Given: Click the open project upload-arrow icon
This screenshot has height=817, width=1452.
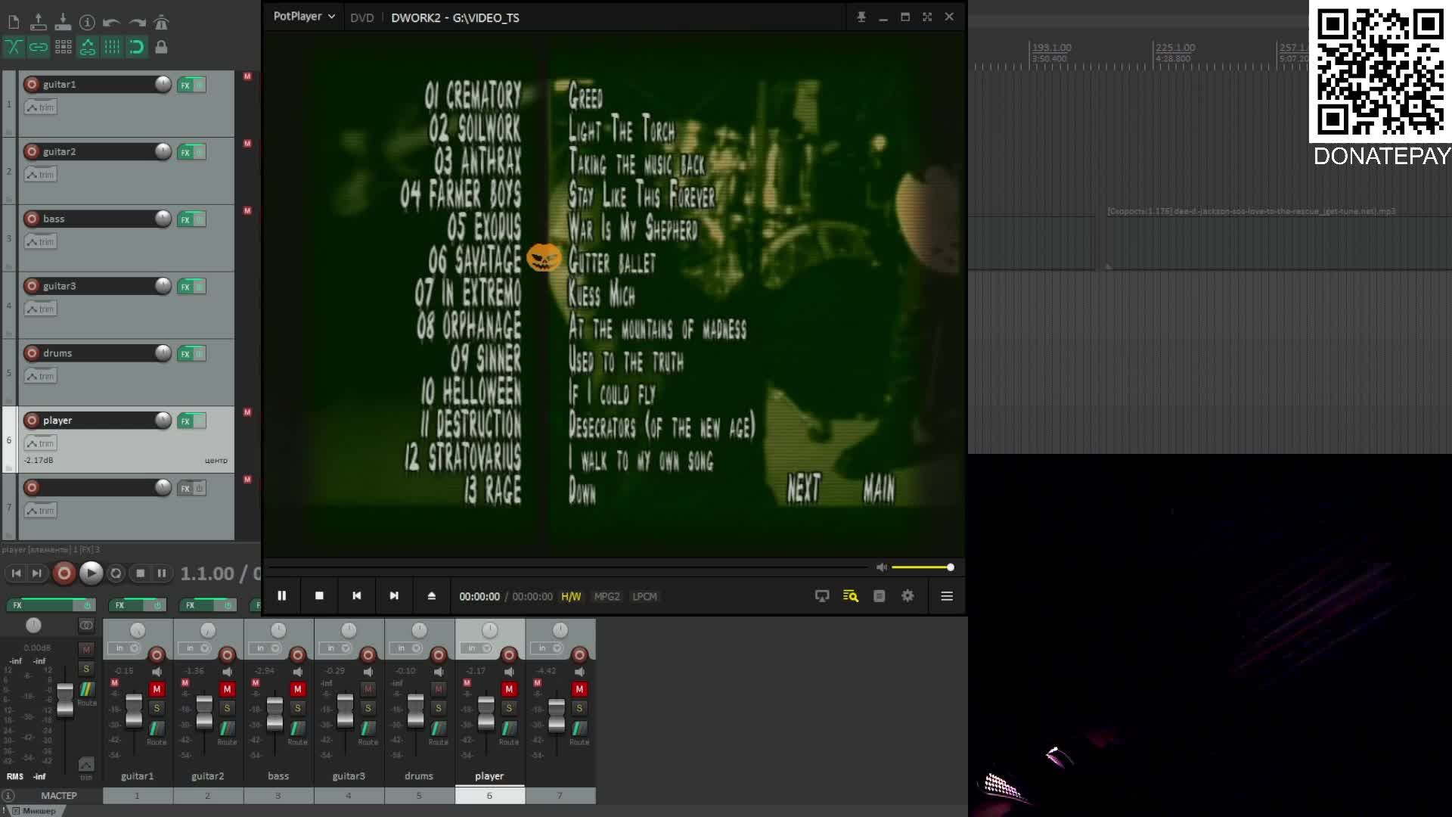Looking at the screenshot, I should click(x=39, y=23).
